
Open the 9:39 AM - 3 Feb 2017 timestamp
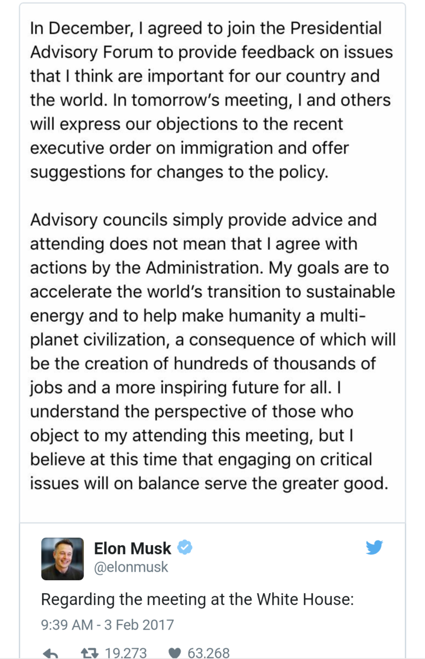click(108, 625)
